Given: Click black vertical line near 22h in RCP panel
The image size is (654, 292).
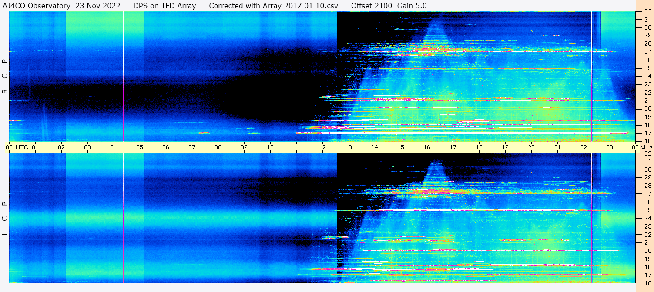Looking at the screenshot, I should pos(591,76).
